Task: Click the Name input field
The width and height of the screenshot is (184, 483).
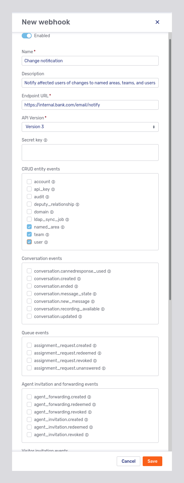Action: coord(90,61)
